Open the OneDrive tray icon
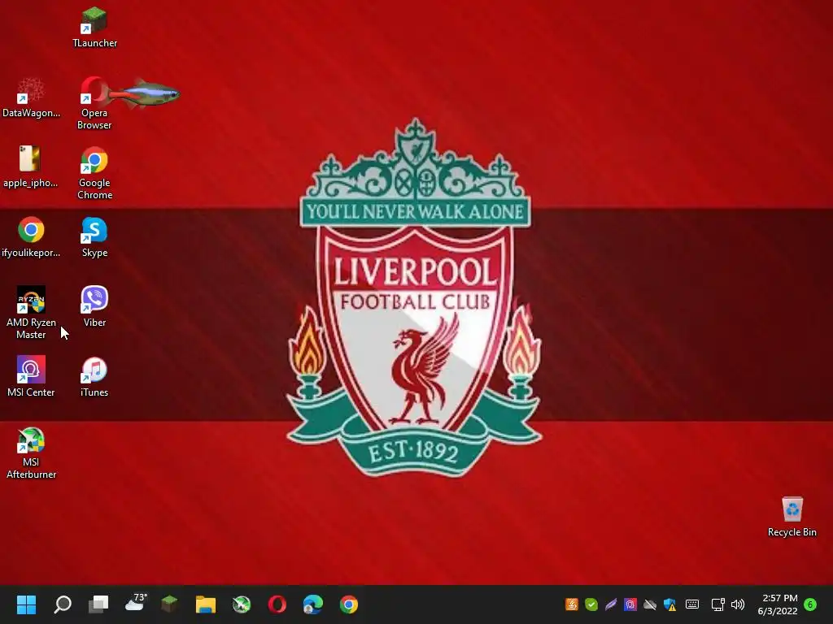This screenshot has height=624, width=833. (x=650, y=604)
